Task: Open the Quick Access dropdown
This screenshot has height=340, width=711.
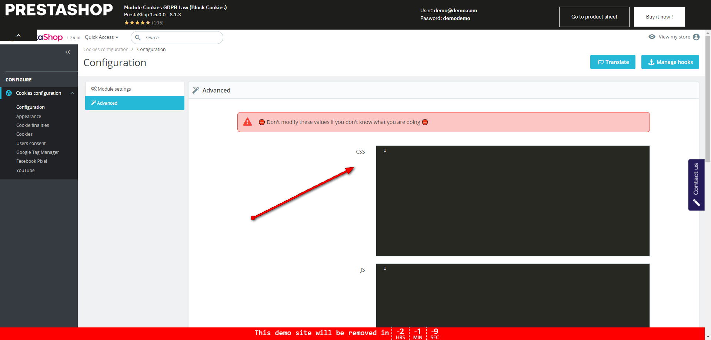Action: (x=101, y=37)
